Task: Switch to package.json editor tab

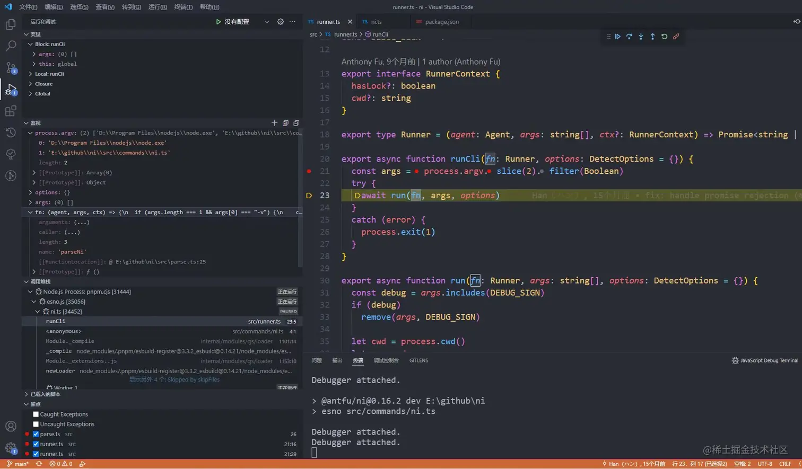Action: (x=441, y=22)
